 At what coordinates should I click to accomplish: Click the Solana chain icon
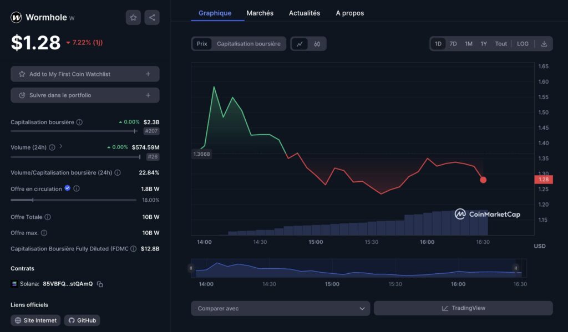point(14,284)
